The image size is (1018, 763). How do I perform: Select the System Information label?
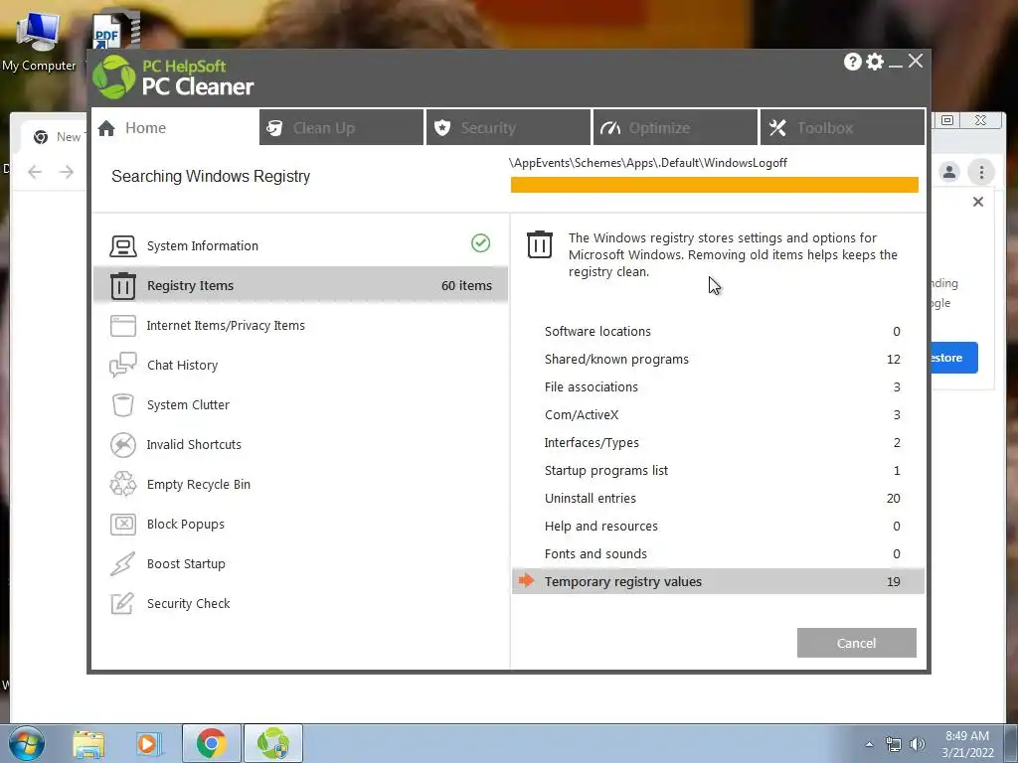[x=203, y=246]
